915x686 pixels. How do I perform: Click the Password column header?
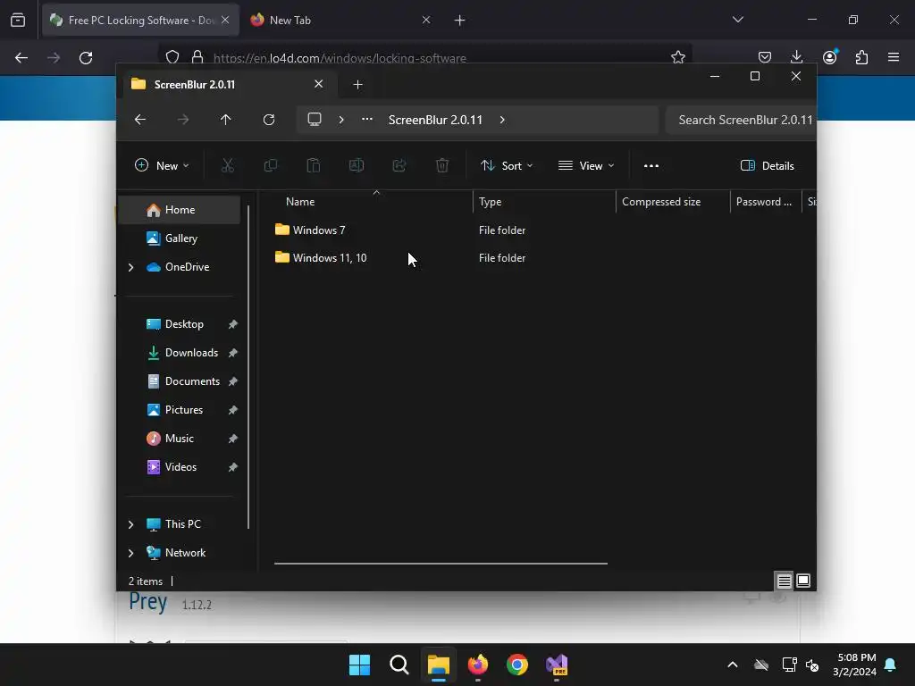click(x=766, y=202)
